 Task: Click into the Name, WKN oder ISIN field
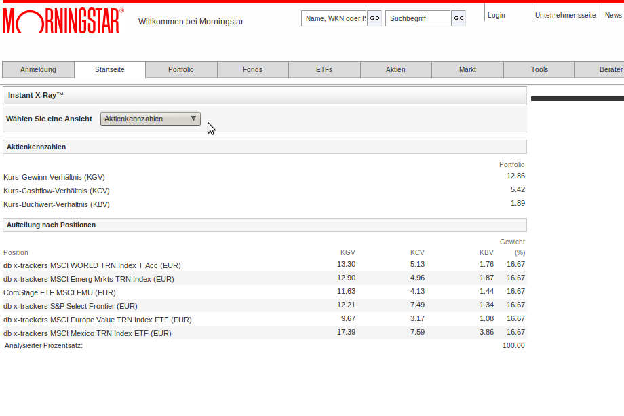pyautogui.click(x=334, y=18)
